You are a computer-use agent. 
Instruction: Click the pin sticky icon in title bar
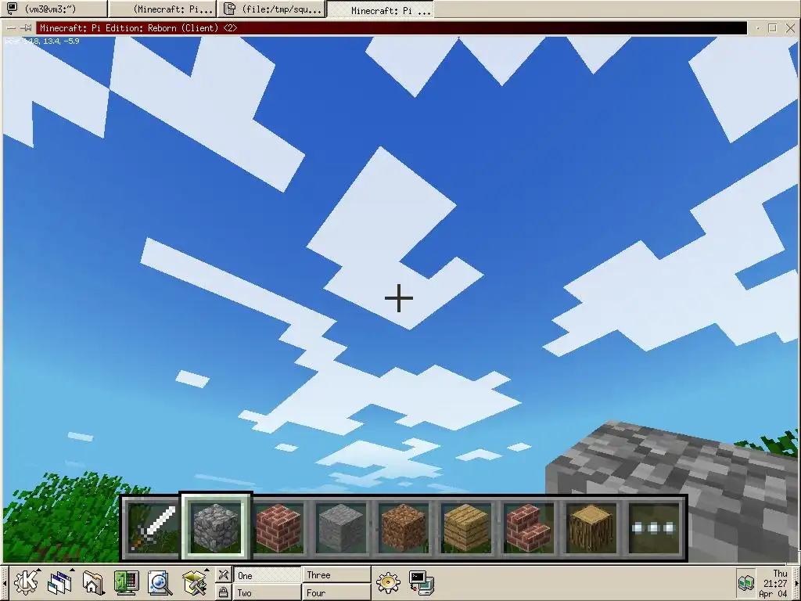(x=27, y=28)
